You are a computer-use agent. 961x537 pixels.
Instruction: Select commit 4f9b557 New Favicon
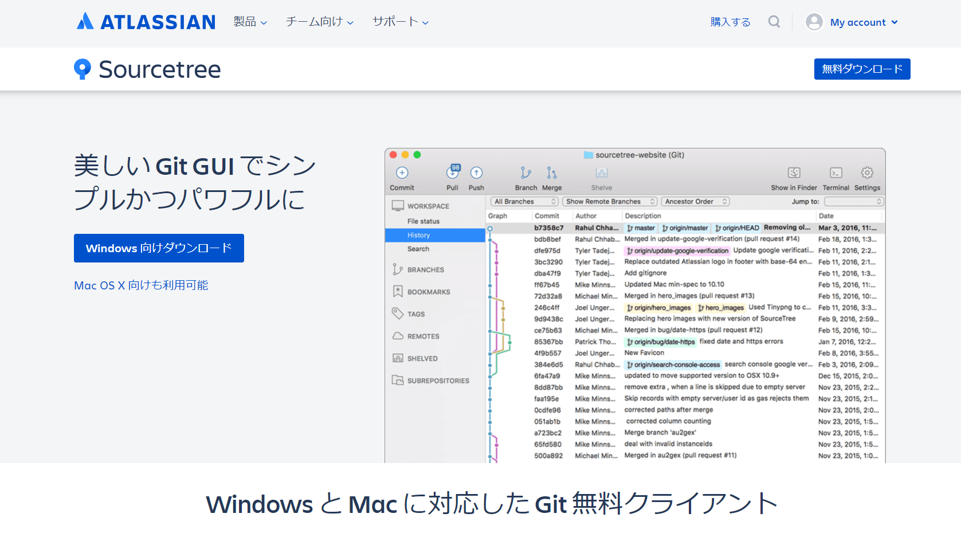pyautogui.click(x=685, y=353)
